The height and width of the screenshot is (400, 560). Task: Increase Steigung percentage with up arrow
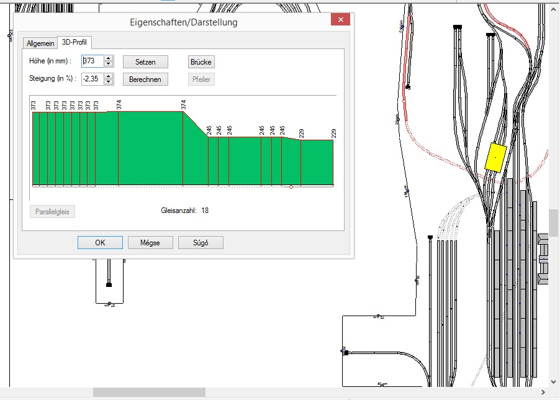coord(109,76)
